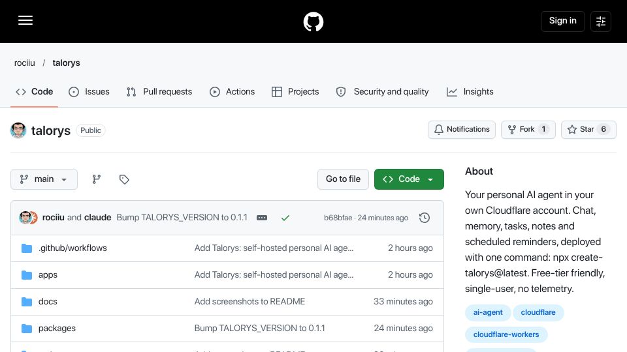Image resolution: width=627 pixels, height=352 pixels.
Task: Click folder icon for .github/workflows
Action: click(27, 248)
